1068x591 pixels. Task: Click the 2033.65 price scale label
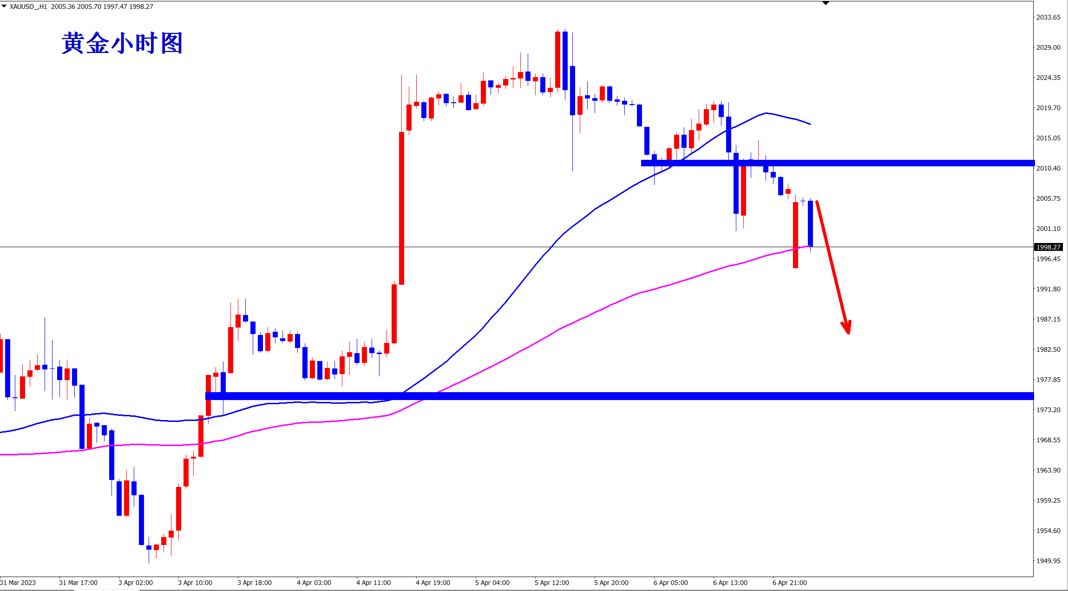pos(1048,17)
